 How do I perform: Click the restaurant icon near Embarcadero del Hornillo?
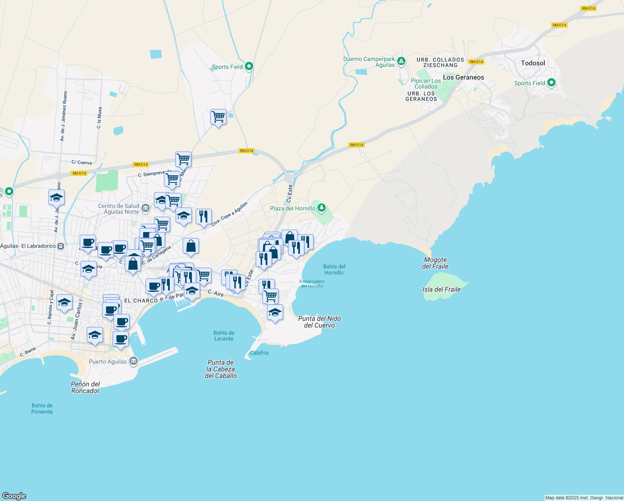[x=266, y=284]
